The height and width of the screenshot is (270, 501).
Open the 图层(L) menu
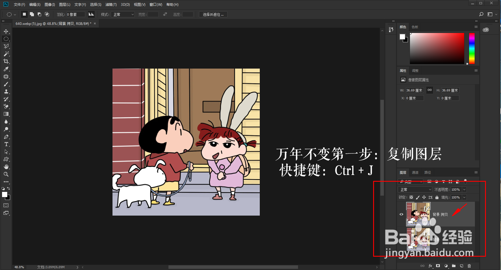tap(65, 5)
